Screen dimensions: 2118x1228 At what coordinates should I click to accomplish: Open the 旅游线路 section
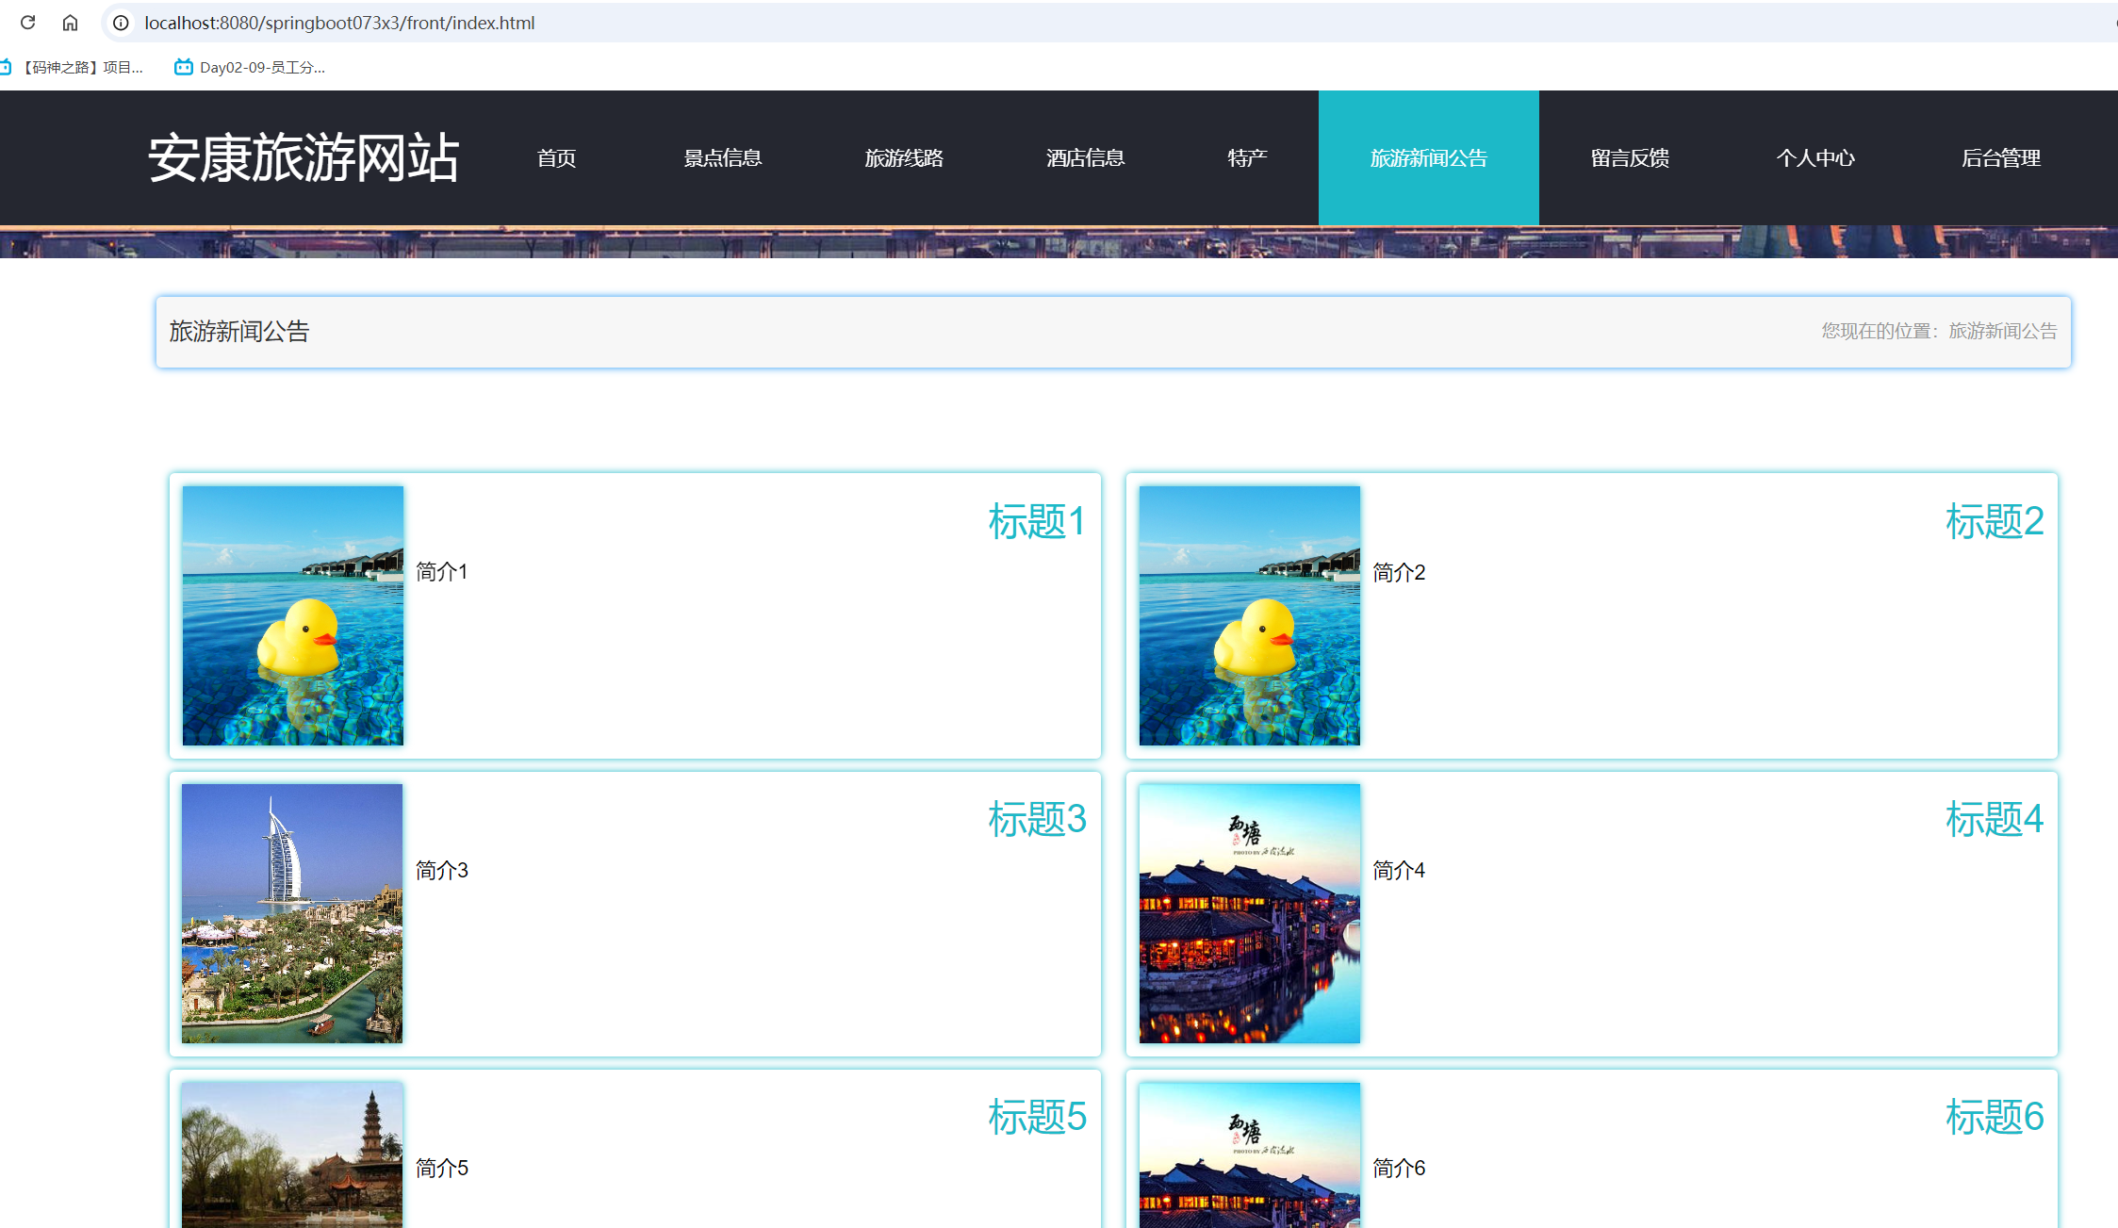tap(903, 157)
